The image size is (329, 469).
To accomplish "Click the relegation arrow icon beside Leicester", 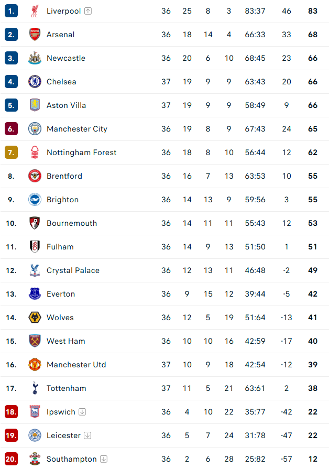I will 87,435.
